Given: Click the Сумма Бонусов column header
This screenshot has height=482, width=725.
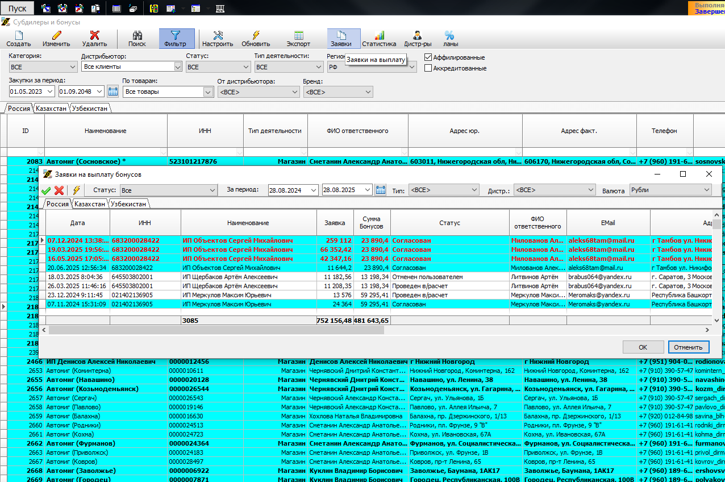Looking at the screenshot, I should (372, 223).
